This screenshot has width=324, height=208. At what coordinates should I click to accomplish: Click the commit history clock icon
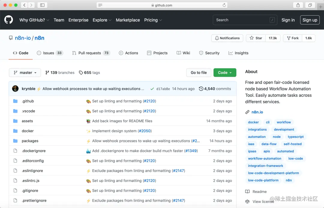point(201,89)
